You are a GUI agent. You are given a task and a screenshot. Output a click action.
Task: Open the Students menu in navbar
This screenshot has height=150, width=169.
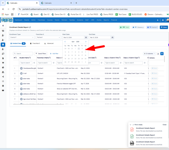(x=80, y=20)
